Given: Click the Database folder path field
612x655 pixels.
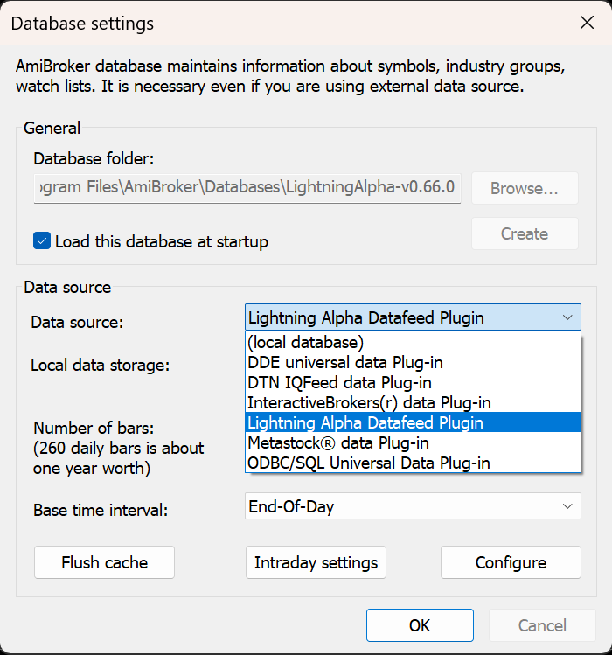Looking at the screenshot, I should 247,188.
